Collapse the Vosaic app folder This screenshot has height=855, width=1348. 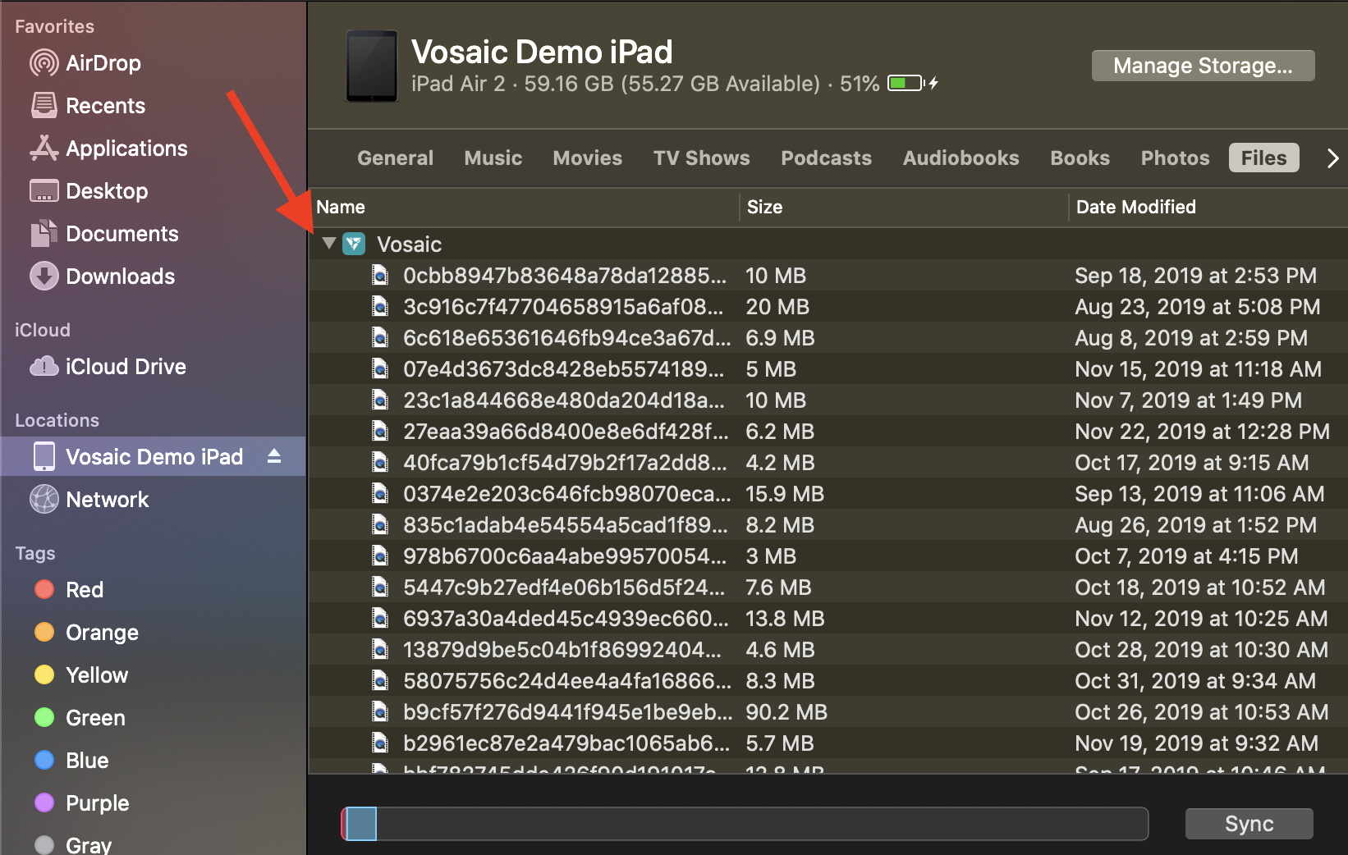(329, 243)
